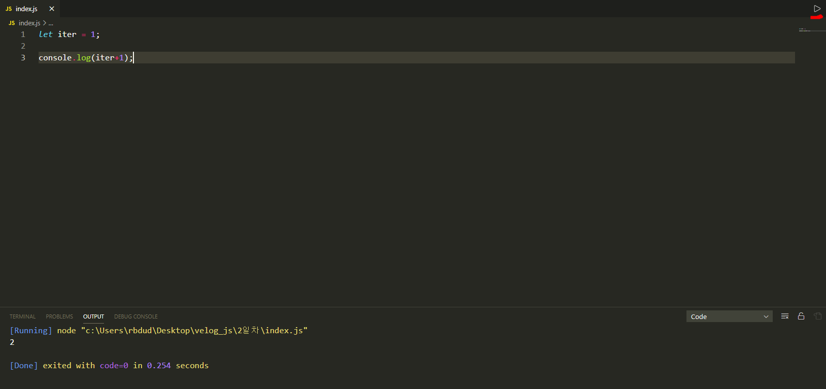Click line number 3 in the gutter
This screenshot has height=389, width=826.
coord(23,58)
